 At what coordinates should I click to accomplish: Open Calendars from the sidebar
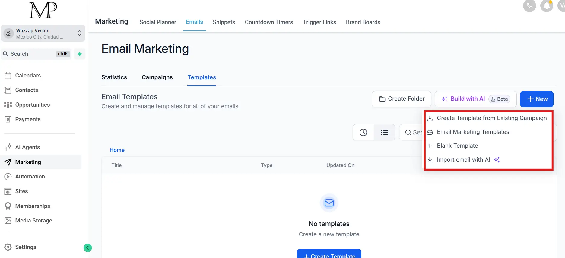tap(28, 75)
